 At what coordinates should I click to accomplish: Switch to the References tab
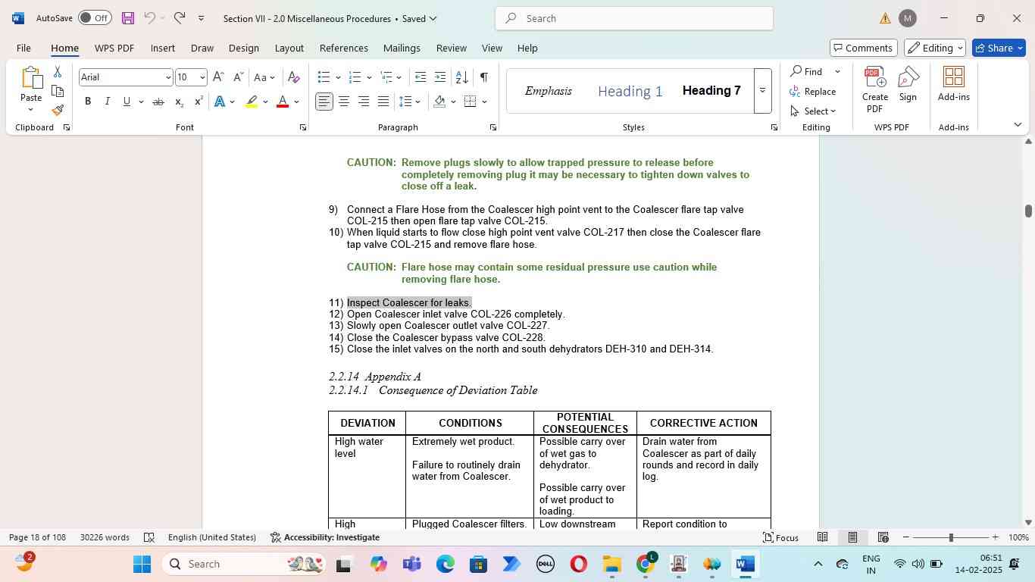tap(344, 48)
